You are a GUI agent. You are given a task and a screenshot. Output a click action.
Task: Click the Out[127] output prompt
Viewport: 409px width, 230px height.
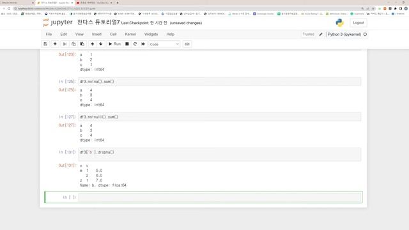(67, 125)
